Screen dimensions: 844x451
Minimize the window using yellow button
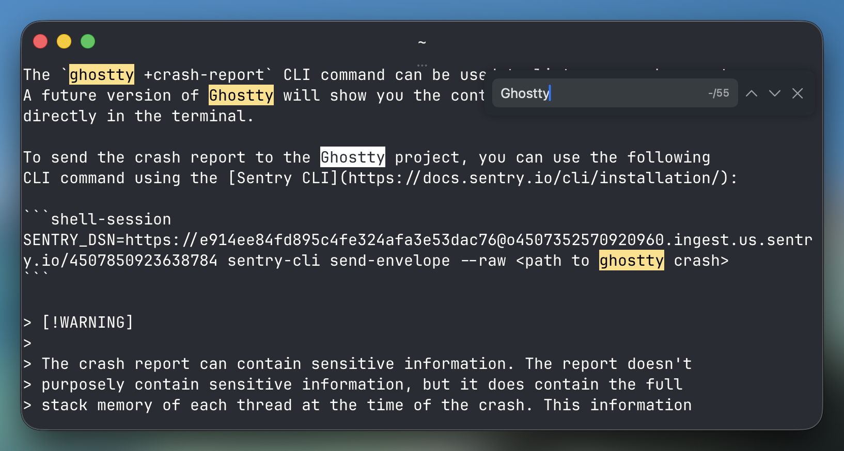(x=64, y=41)
